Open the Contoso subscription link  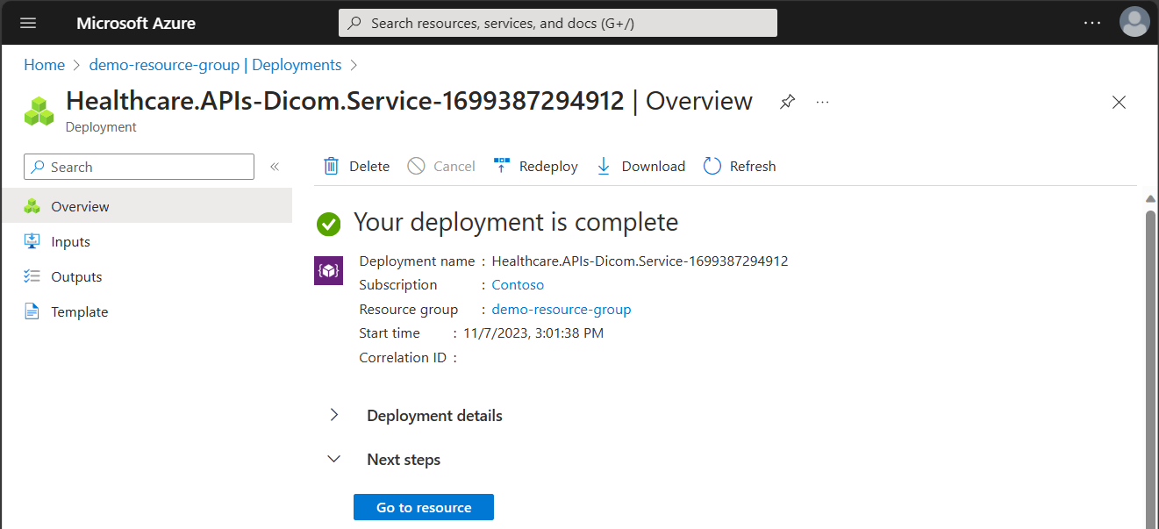[x=518, y=285]
